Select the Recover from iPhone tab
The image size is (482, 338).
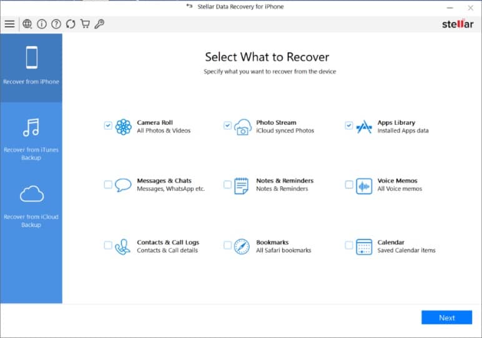31,68
